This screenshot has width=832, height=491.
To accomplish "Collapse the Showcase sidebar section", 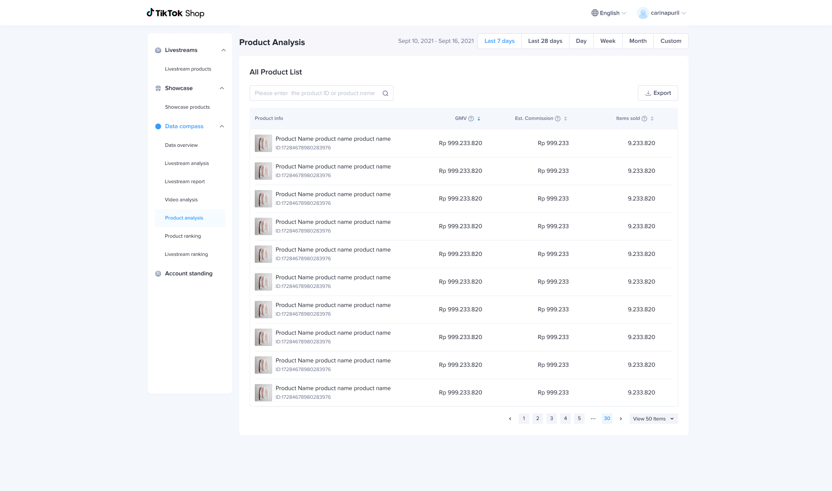I will (222, 88).
